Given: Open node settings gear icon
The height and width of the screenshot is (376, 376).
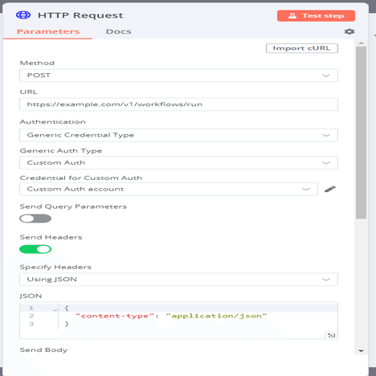Looking at the screenshot, I should coord(349,31).
